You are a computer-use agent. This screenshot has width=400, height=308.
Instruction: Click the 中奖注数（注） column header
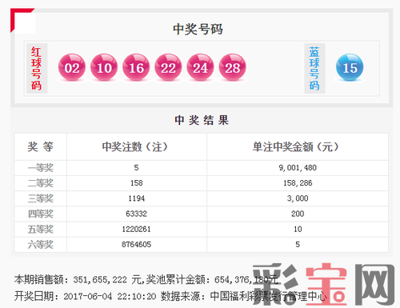(x=135, y=146)
